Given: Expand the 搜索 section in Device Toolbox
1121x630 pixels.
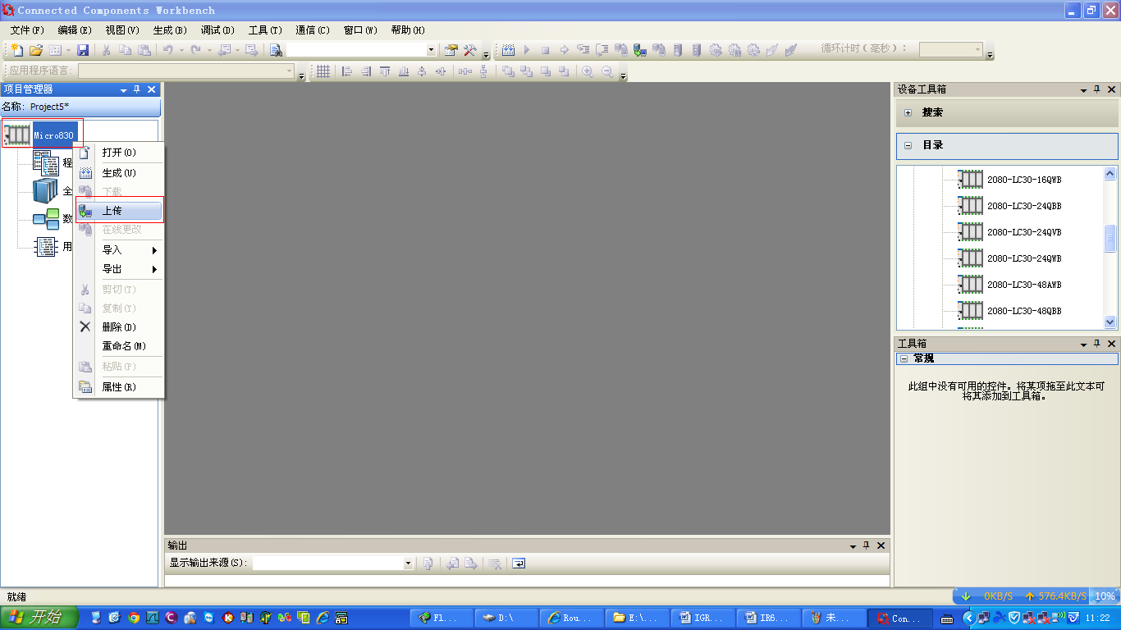Looking at the screenshot, I should click(x=908, y=112).
